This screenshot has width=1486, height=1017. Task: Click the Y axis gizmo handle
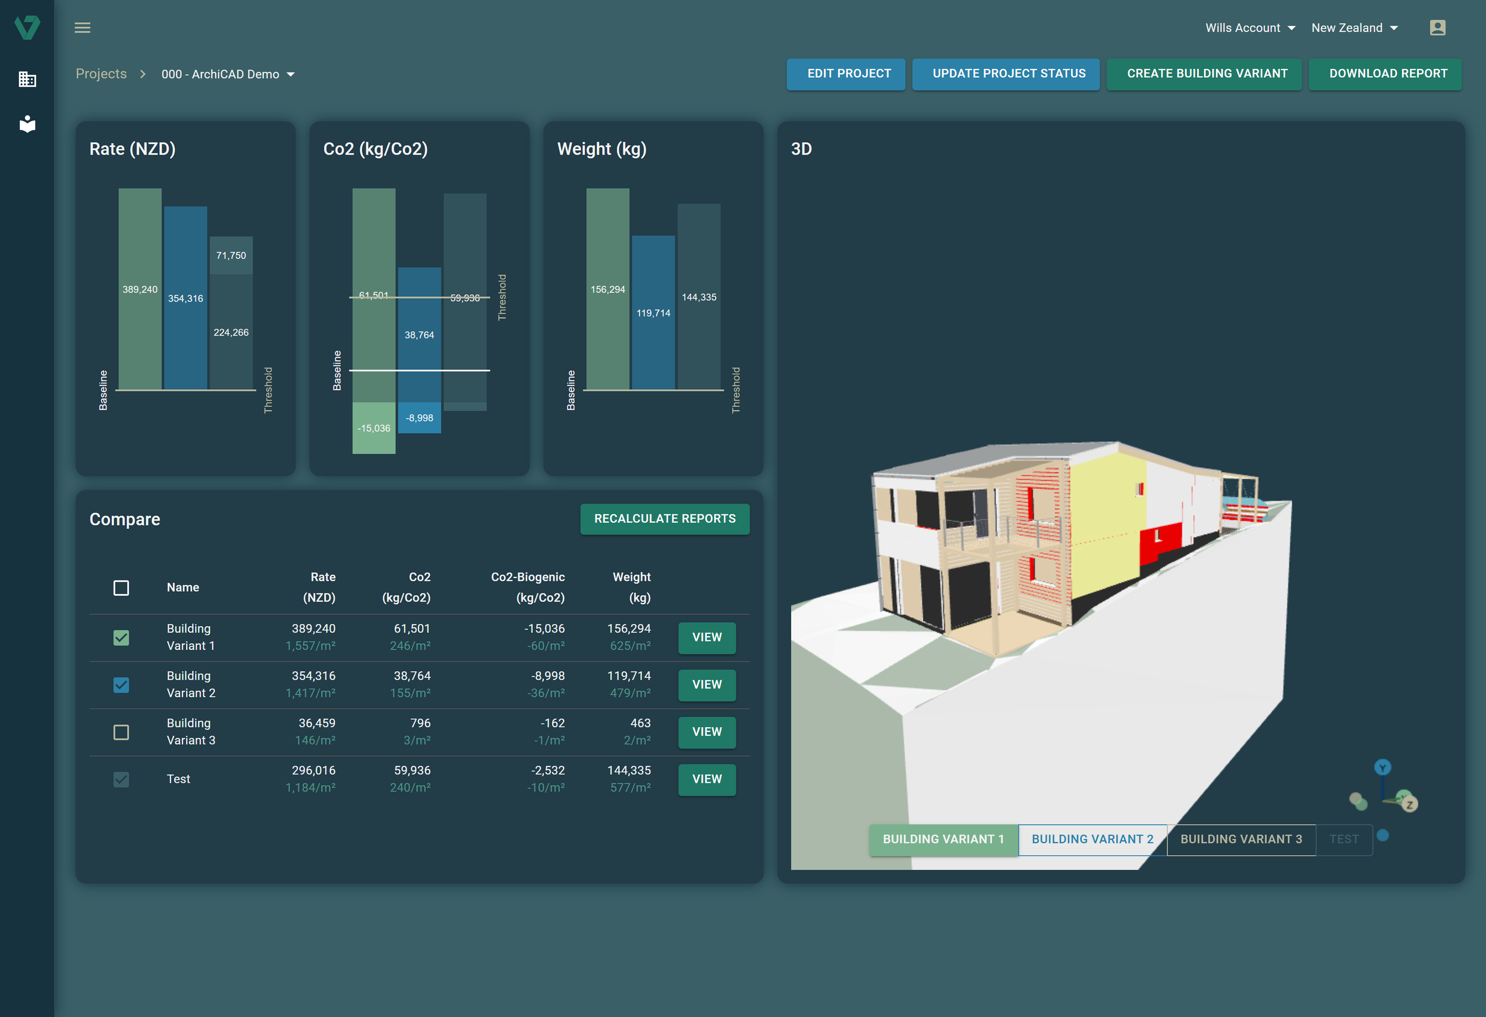click(x=1383, y=767)
